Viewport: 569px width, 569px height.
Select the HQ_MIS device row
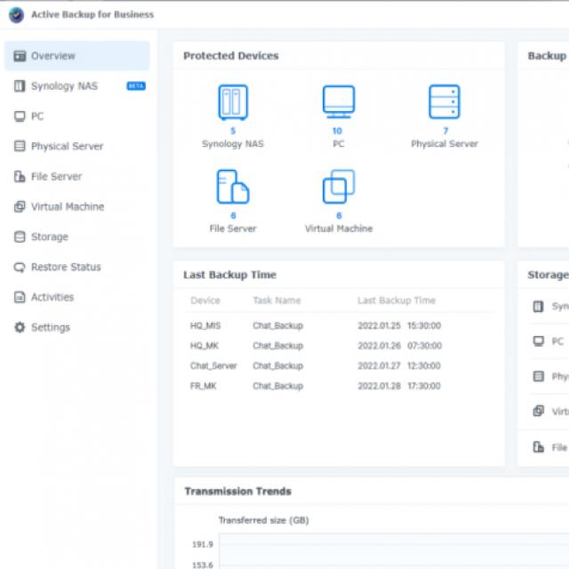pos(339,325)
